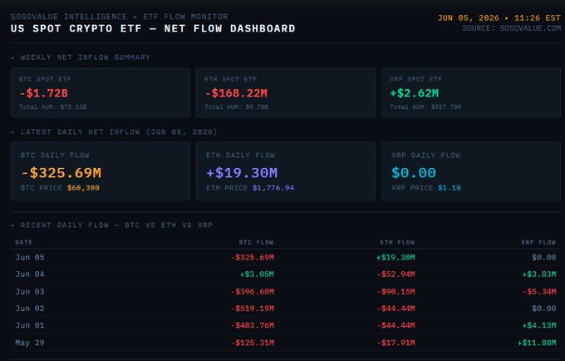Click the May 29 XRP flow +$11.88M
This screenshot has height=361, width=565.
537,343
